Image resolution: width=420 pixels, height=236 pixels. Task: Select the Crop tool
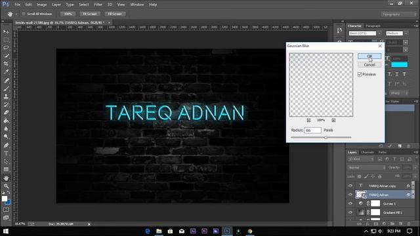[x=6, y=64]
